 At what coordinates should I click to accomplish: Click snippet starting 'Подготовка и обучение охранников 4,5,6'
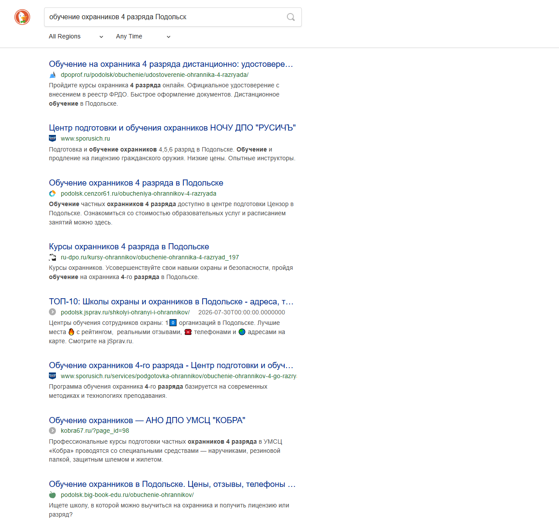click(172, 154)
